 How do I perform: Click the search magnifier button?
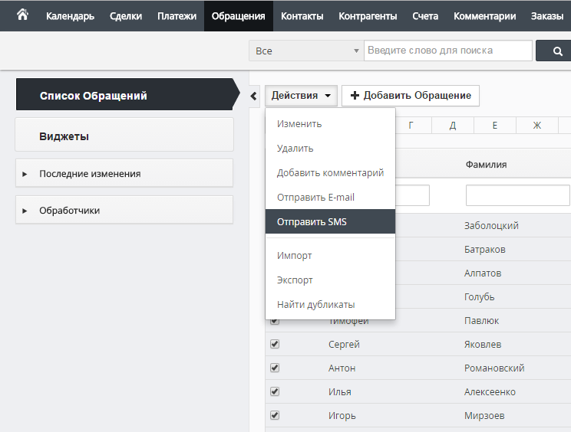tap(558, 51)
